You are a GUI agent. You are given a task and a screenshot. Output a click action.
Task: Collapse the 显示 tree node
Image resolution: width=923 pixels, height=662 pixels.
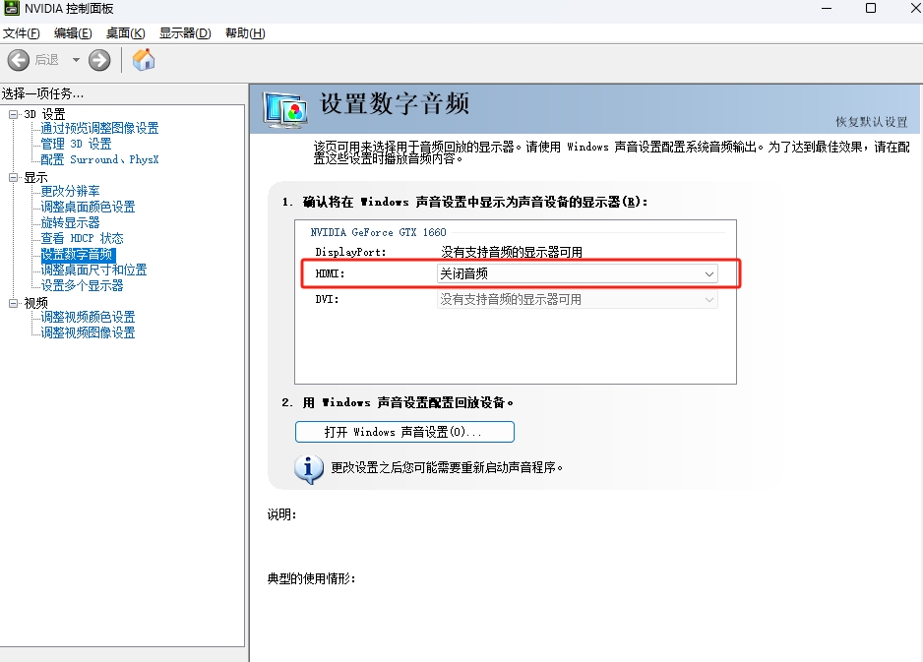tap(13, 178)
